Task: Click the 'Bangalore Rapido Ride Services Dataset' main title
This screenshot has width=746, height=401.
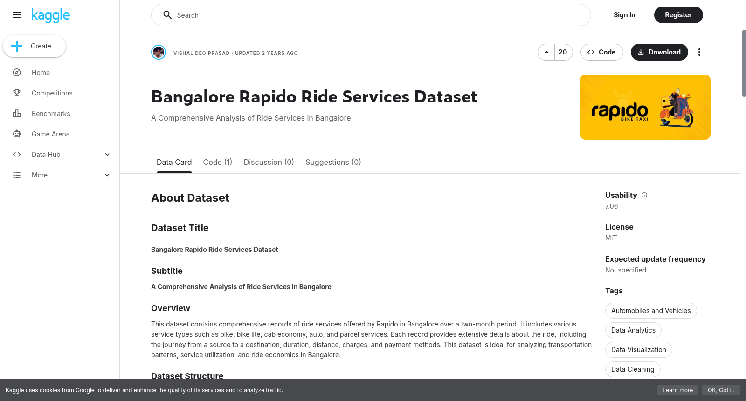Action: point(314,97)
